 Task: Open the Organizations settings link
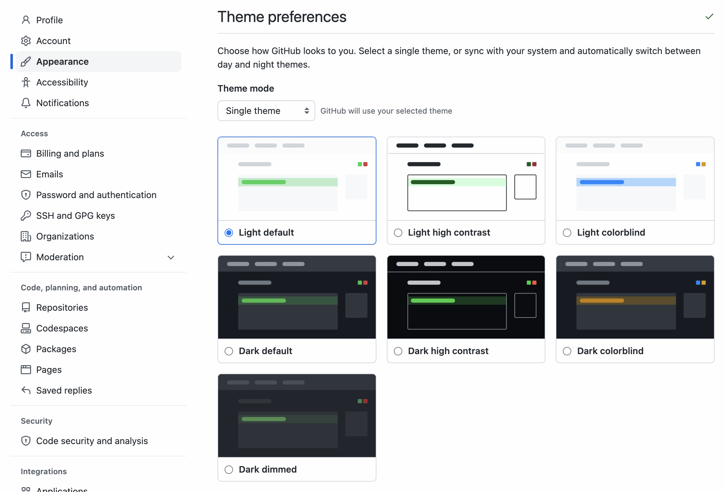(x=65, y=236)
